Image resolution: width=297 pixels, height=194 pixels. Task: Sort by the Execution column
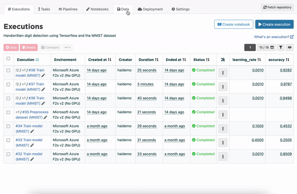[28, 60]
